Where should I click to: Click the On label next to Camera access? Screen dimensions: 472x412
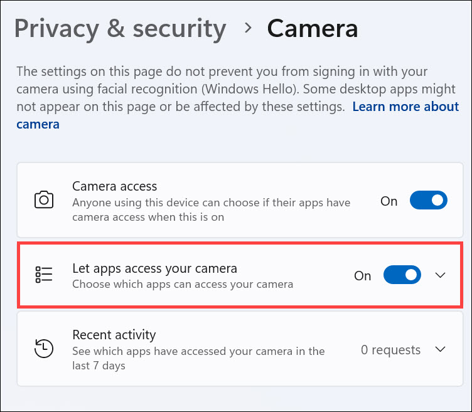(389, 201)
